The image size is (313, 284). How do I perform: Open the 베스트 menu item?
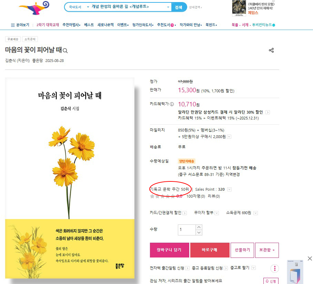coord(89,25)
